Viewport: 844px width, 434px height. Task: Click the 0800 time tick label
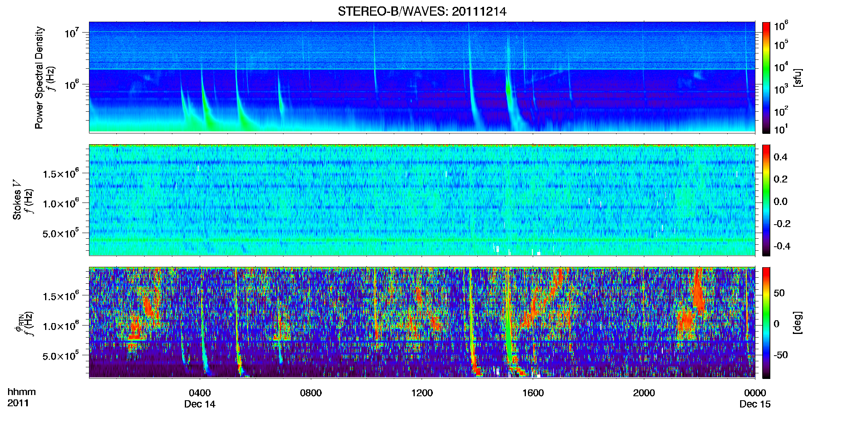pyautogui.click(x=311, y=393)
